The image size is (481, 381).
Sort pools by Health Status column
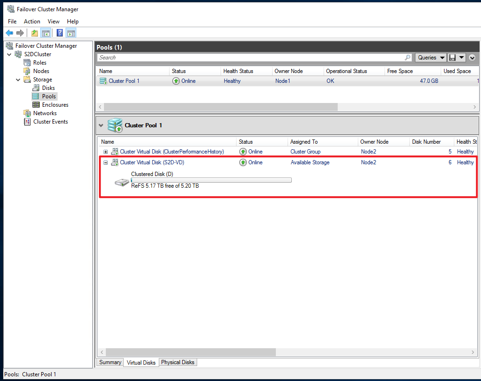point(246,71)
